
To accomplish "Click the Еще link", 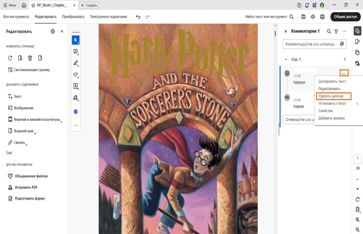I will [x=9, y=153].
